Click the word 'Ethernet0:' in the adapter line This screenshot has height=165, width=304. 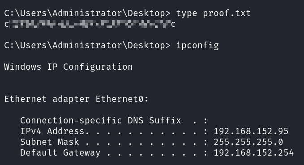(122, 99)
